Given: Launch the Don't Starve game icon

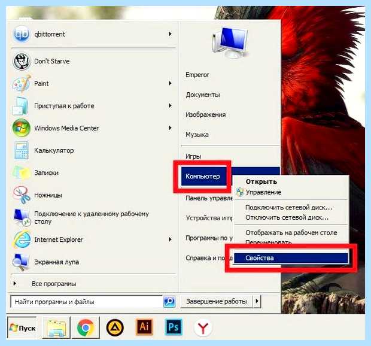Looking at the screenshot, I should click(22, 61).
